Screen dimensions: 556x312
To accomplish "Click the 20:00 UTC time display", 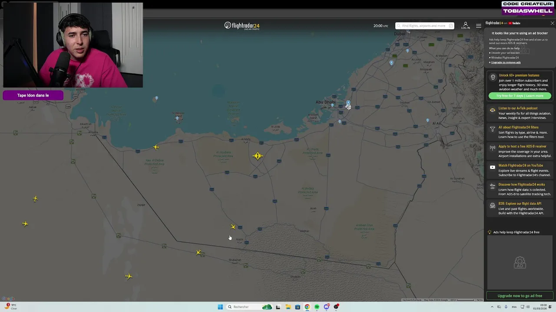I will click(381, 26).
